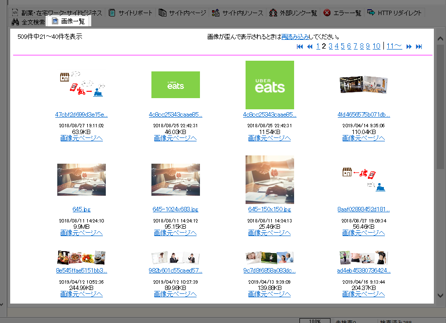Click the large green Uber Eats thumbnail
Screen dimensions: 446x323
tap(270, 85)
